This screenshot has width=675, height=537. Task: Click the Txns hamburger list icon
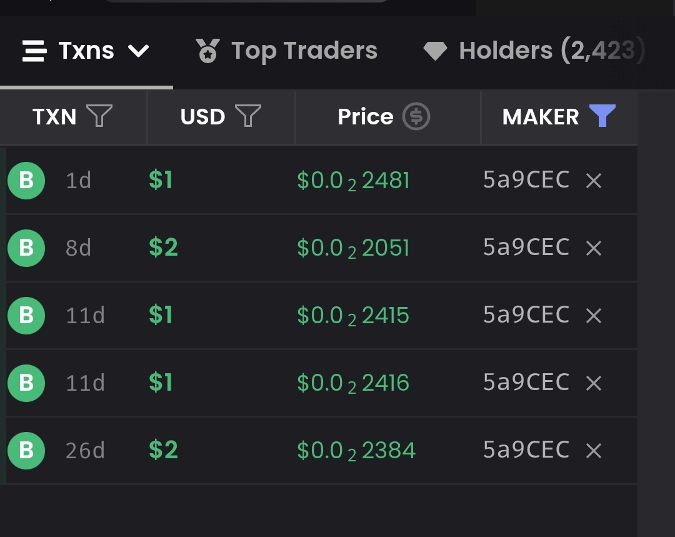[x=34, y=51]
